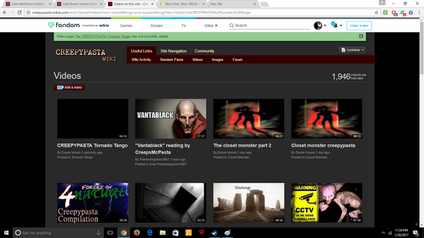
Task: Open the user avatar menu
Action: tap(320, 25)
